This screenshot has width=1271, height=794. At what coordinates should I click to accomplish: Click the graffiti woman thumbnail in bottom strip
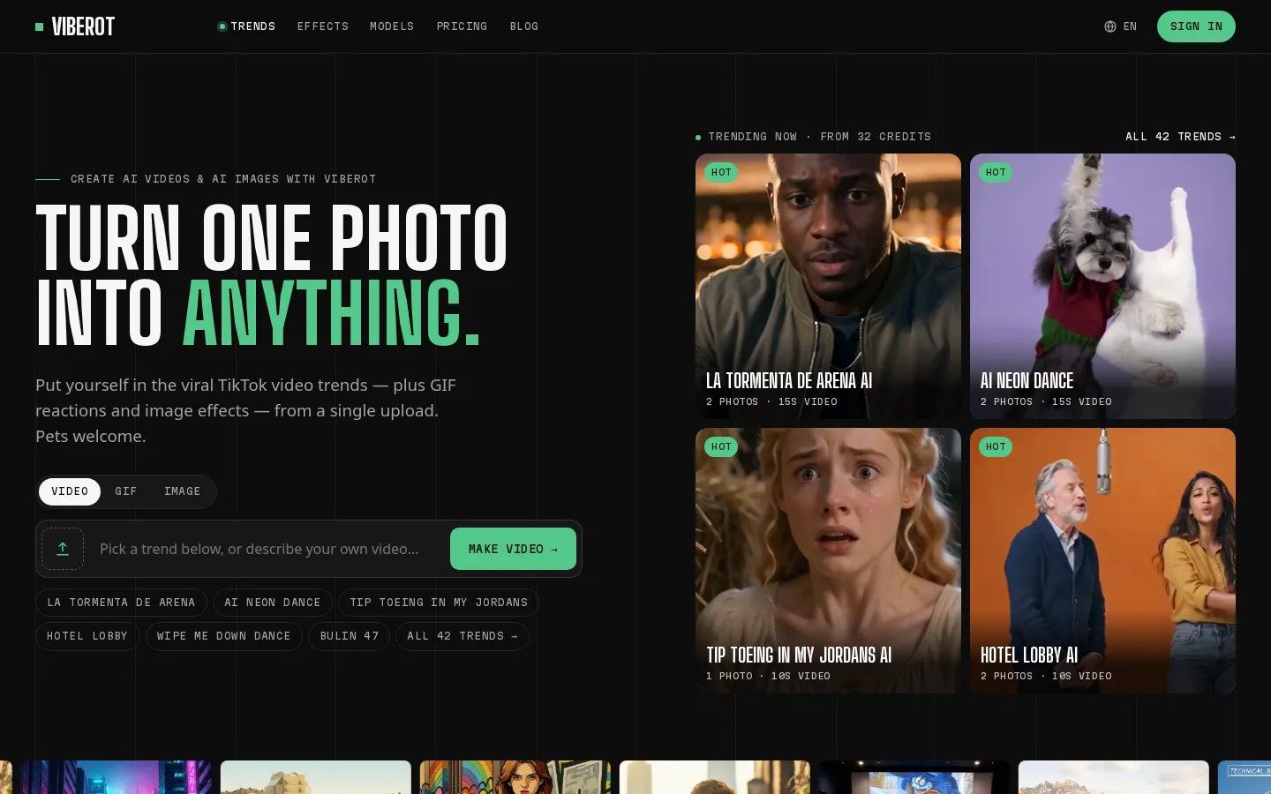515,777
